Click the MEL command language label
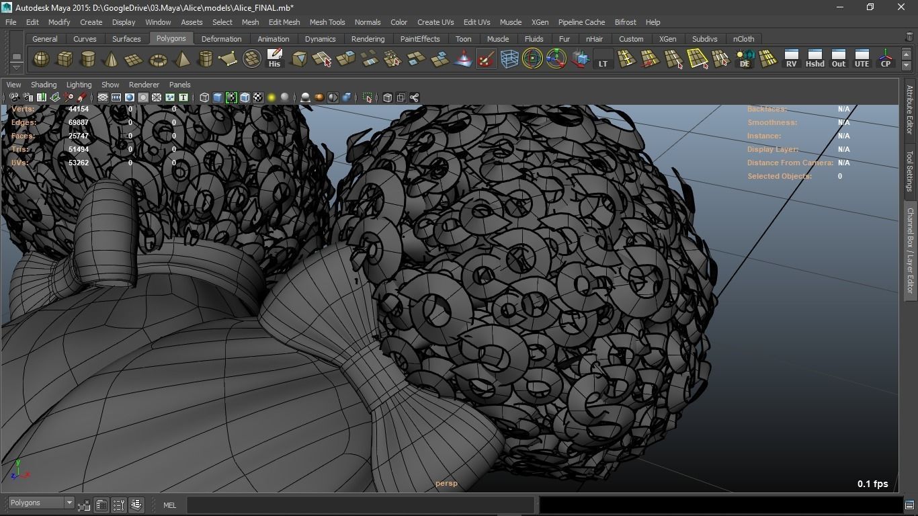 (x=169, y=505)
